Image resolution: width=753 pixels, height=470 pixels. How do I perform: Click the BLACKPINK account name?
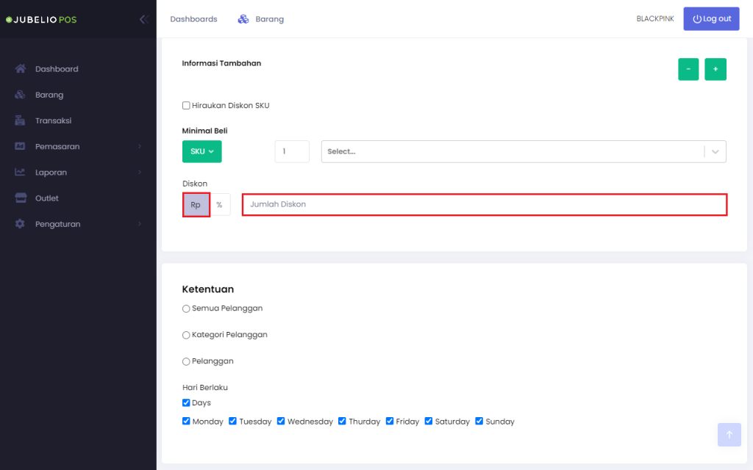655,18
